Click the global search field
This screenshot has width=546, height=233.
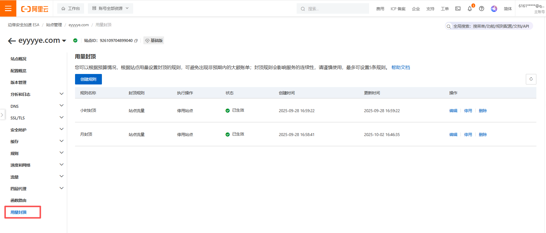click(x=491, y=26)
